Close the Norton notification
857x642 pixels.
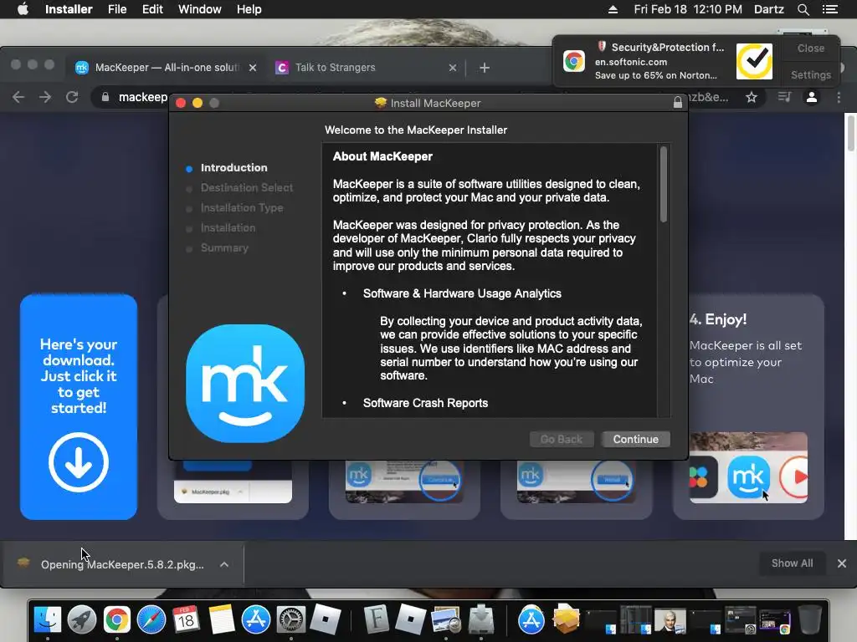[x=810, y=48]
